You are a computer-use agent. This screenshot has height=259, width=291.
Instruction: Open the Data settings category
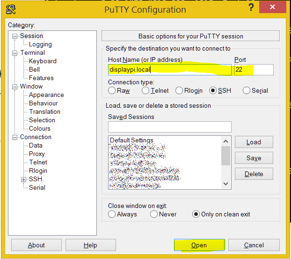pyautogui.click(x=36, y=146)
